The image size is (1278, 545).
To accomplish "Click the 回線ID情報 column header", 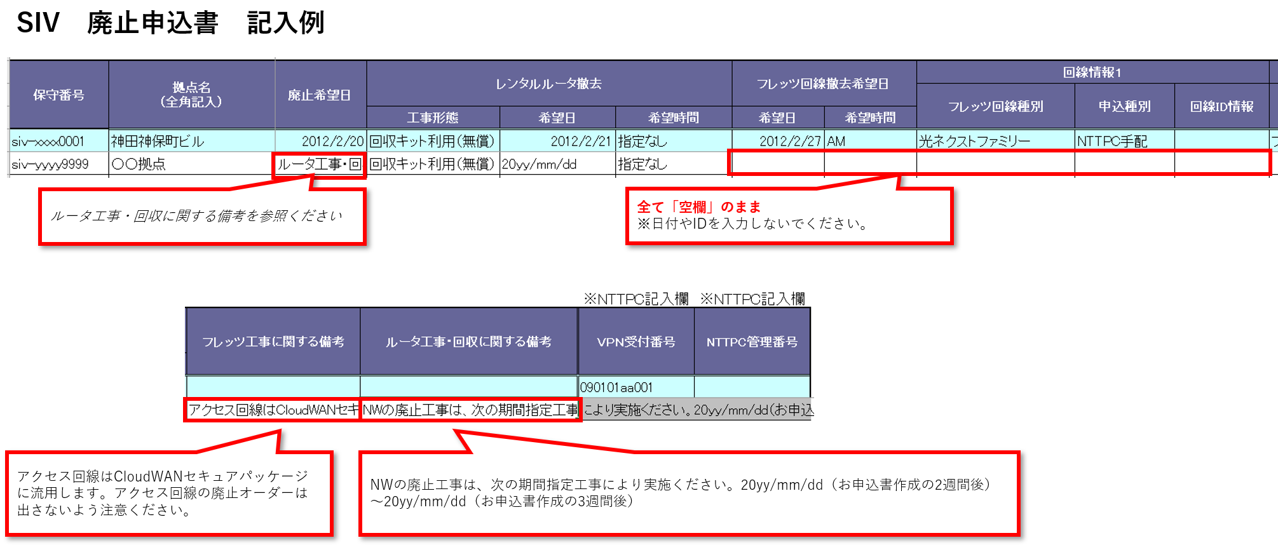I will (x=1221, y=106).
